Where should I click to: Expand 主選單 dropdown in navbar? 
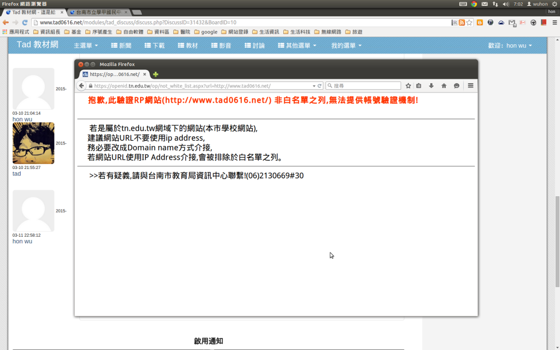tap(86, 45)
